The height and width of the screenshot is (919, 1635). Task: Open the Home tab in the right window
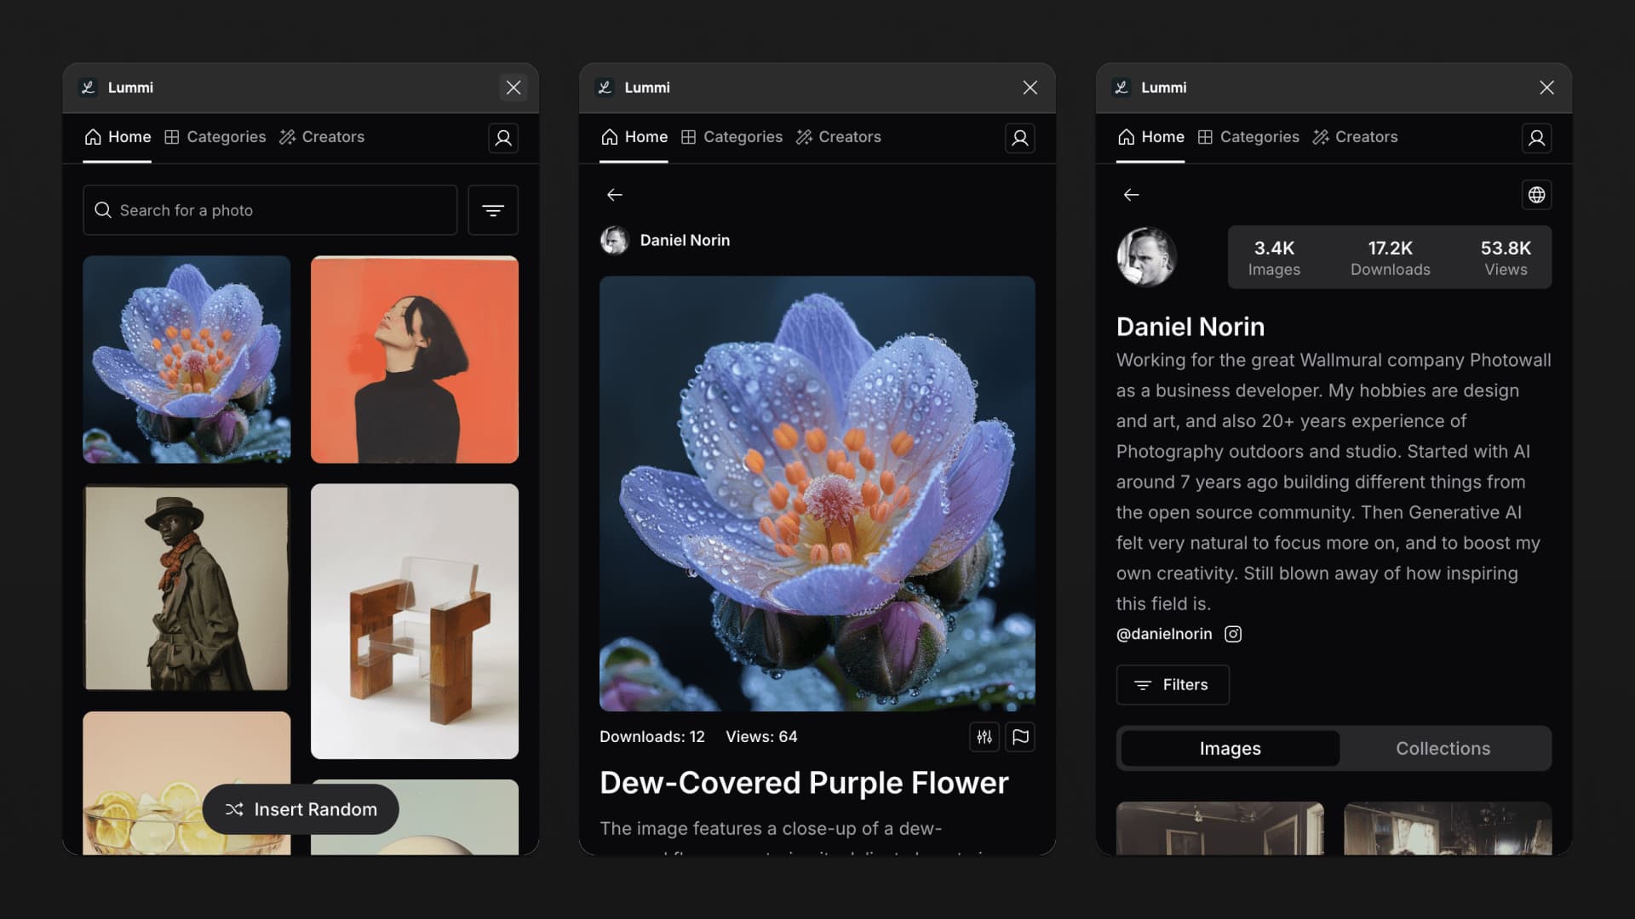[1151, 137]
